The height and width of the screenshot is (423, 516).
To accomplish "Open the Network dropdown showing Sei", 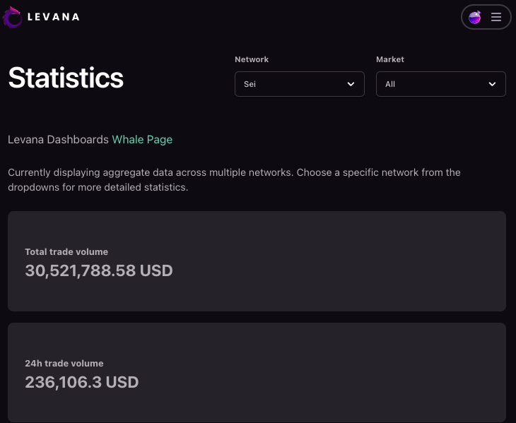I will coord(299,84).
